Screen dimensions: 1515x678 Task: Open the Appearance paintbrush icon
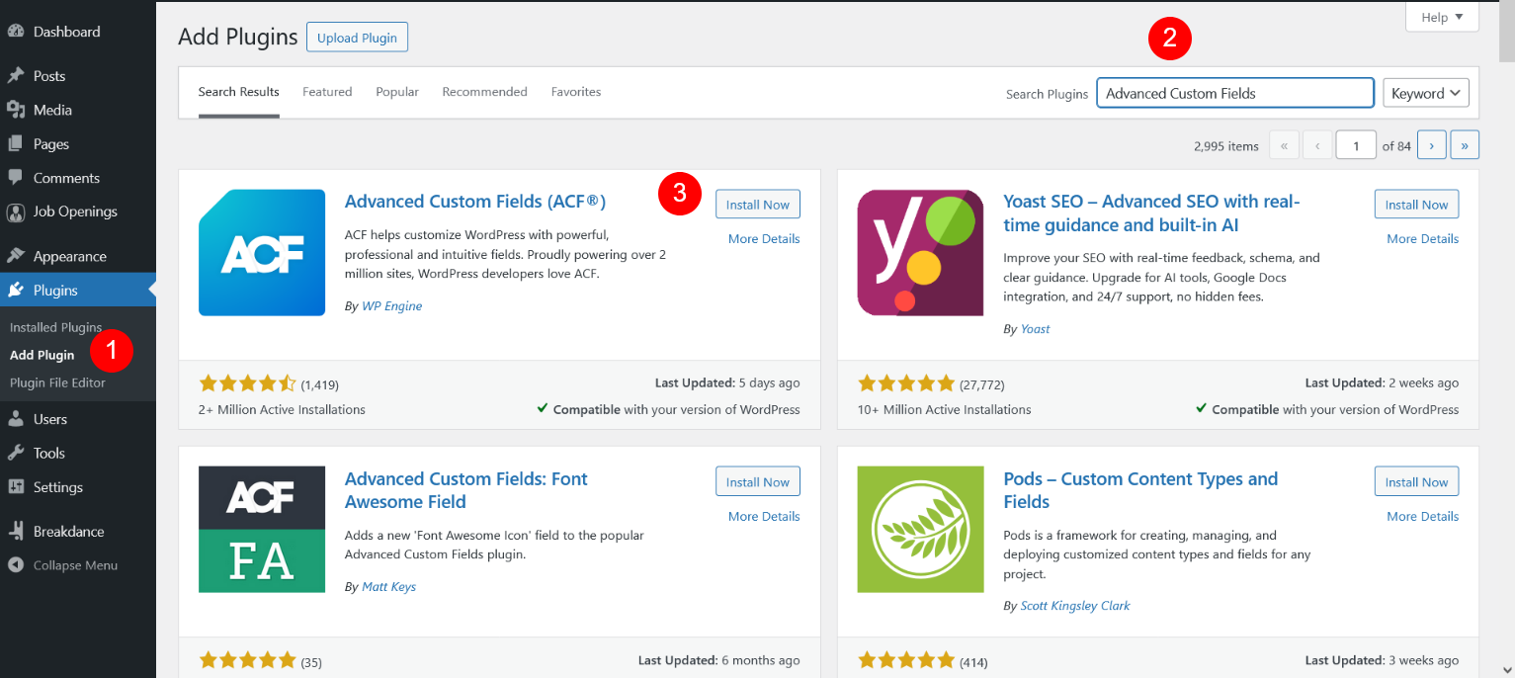coord(16,256)
